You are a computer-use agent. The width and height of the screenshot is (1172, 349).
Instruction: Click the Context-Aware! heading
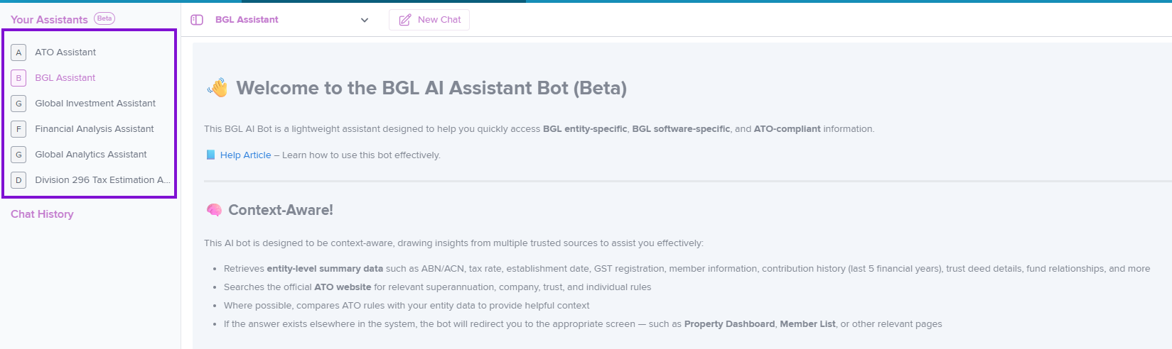(281, 210)
